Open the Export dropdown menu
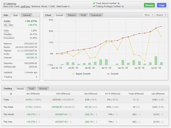The image size is (171, 128). (x=161, y=15)
